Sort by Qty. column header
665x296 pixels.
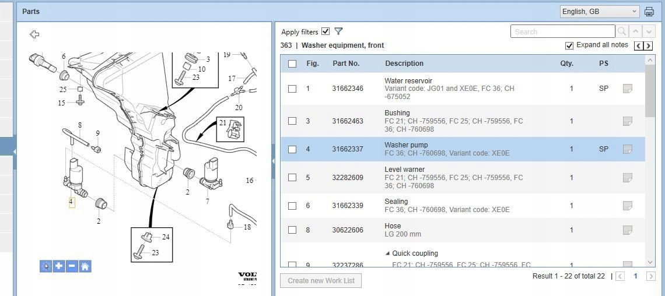[566, 64]
